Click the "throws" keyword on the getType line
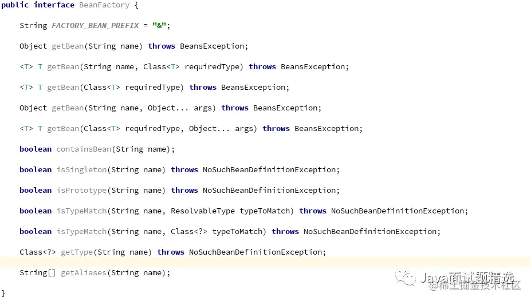Image resolution: width=531 pixels, height=301 pixels. point(171,252)
